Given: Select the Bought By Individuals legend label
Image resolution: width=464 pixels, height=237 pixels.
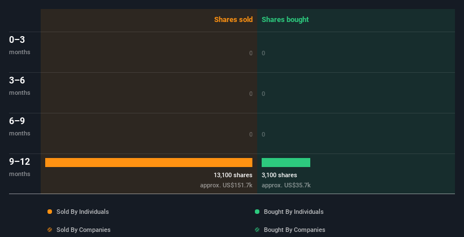Looking at the screenshot, I should [293, 212].
